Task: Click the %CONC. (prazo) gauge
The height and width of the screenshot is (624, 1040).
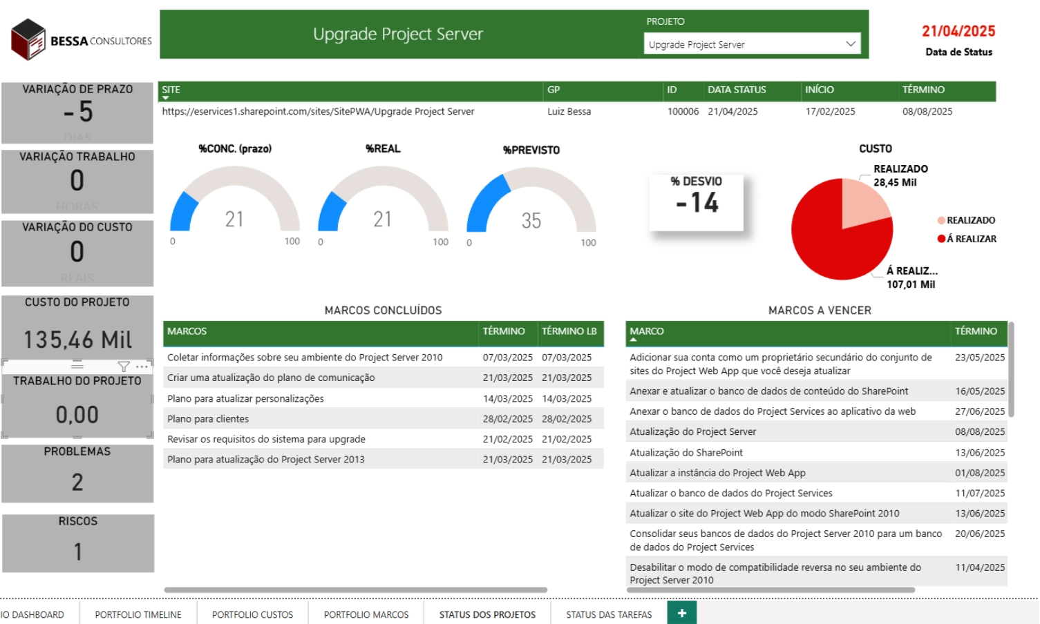Action: coord(235,200)
